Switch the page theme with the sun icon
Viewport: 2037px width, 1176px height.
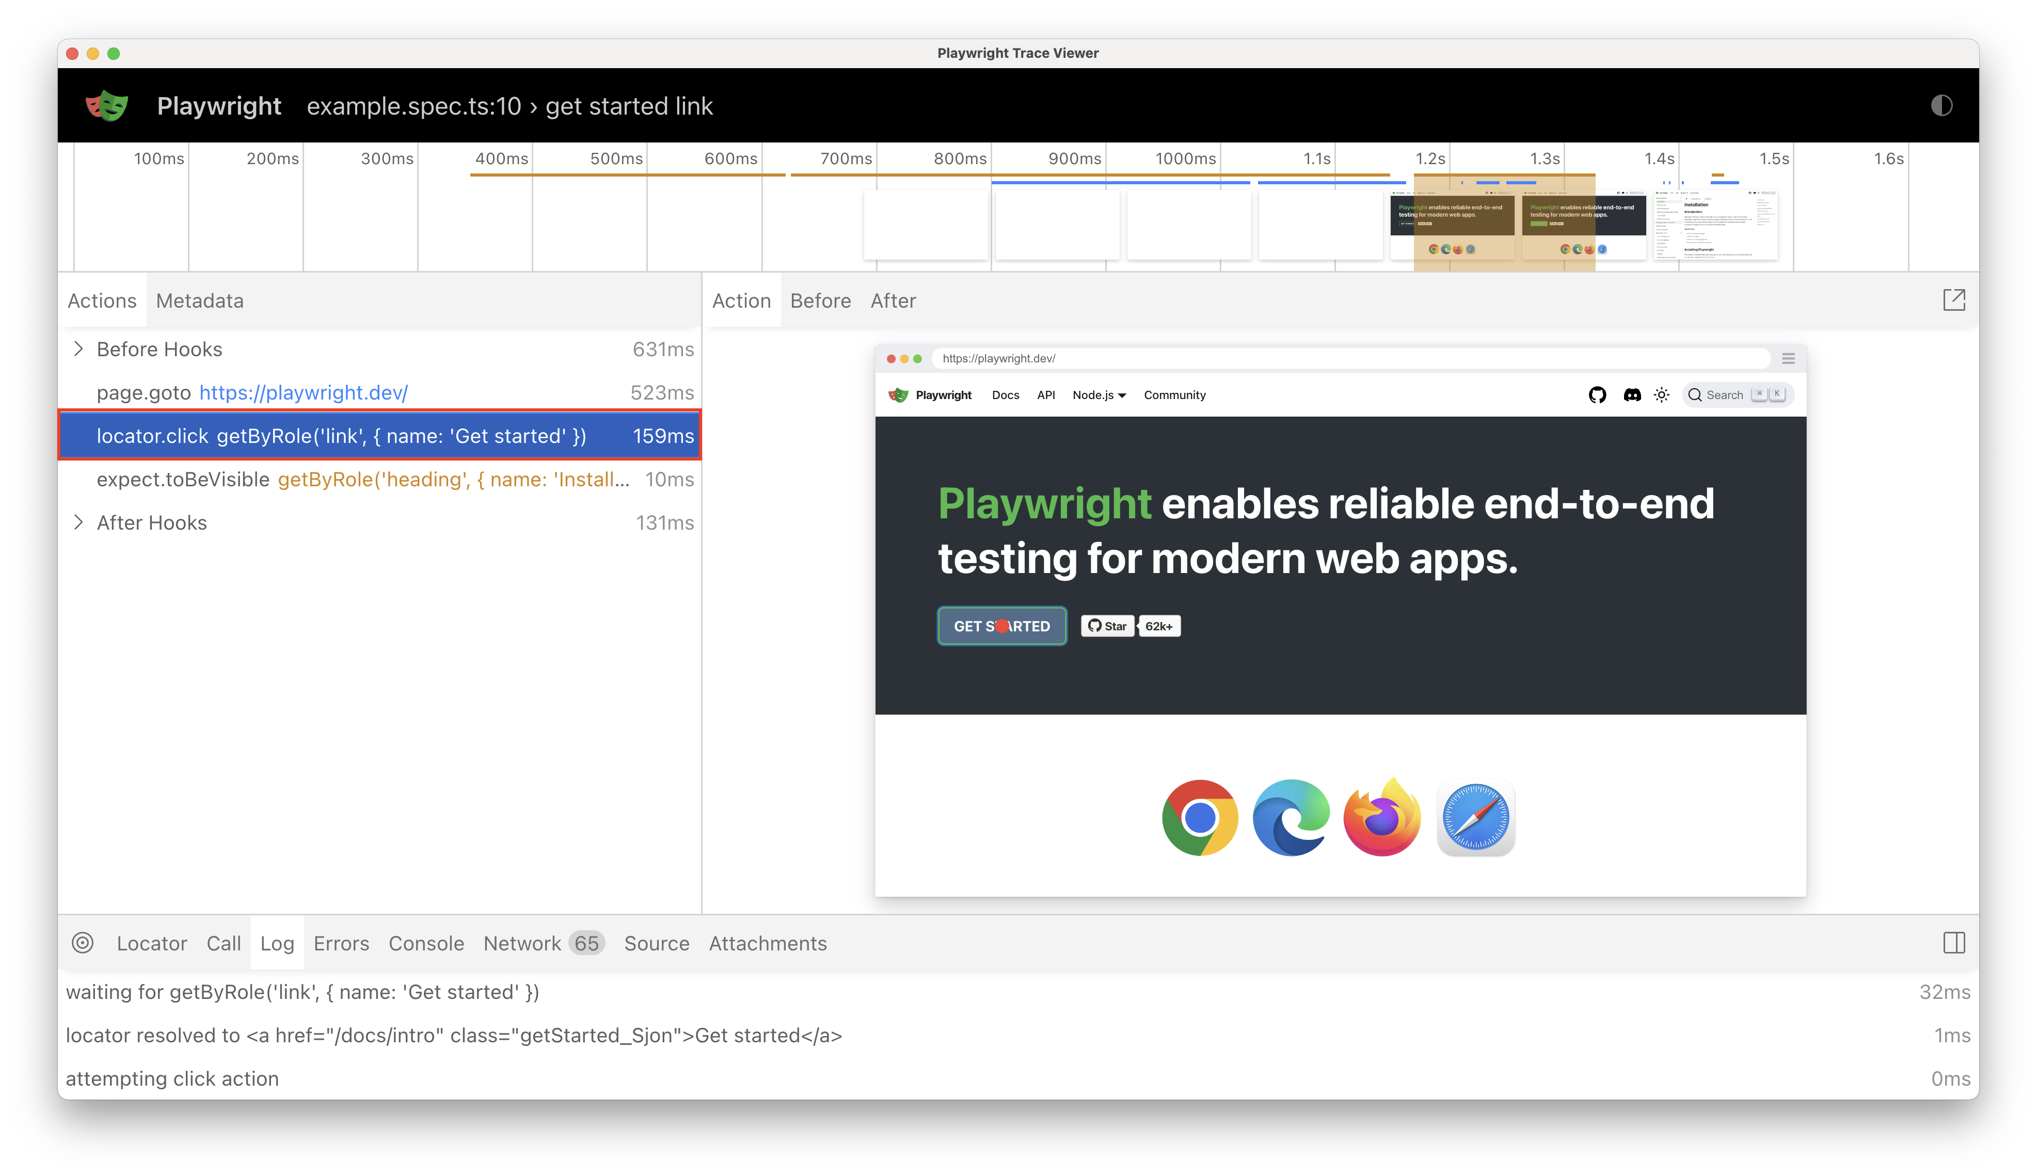pyautogui.click(x=1661, y=394)
